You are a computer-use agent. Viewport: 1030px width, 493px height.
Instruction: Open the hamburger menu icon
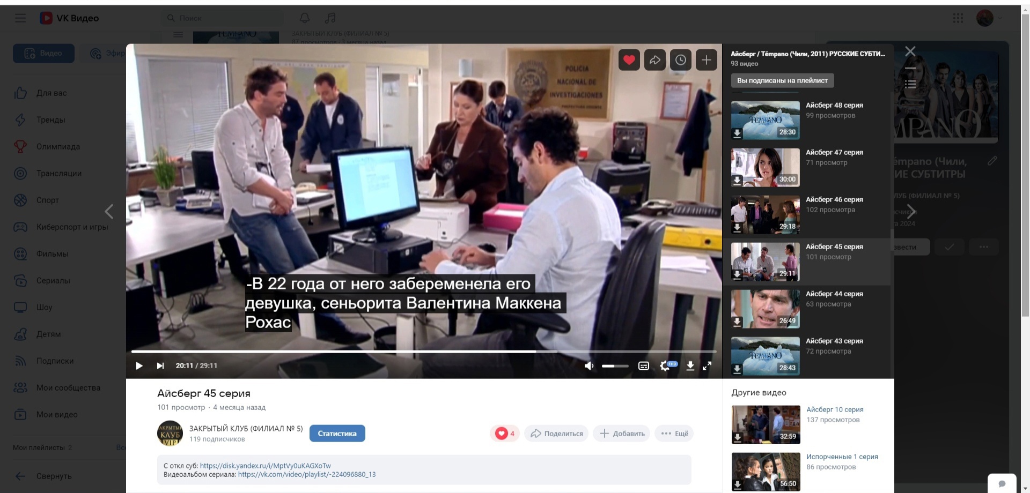[x=20, y=18]
